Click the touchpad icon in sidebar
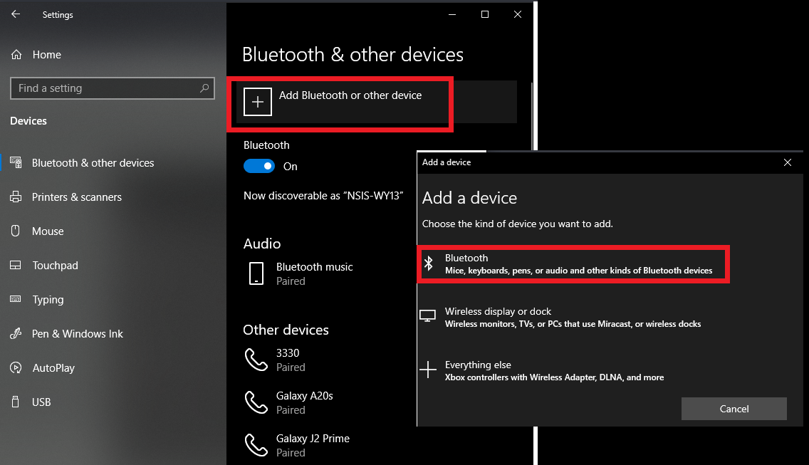The width and height of the screenshot is (809, 465). [16, 266]
